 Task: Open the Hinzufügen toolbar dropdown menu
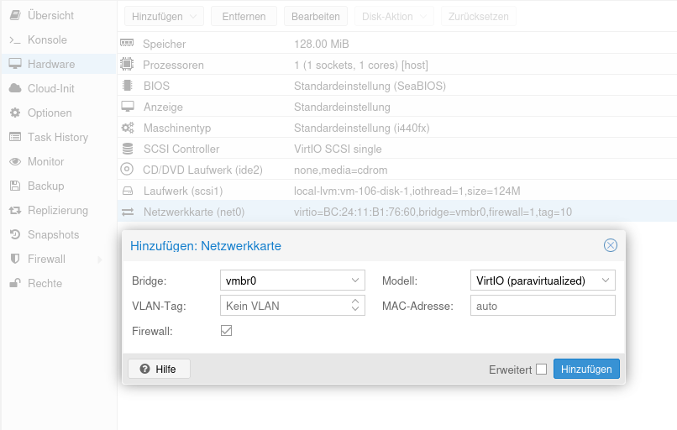164,16
